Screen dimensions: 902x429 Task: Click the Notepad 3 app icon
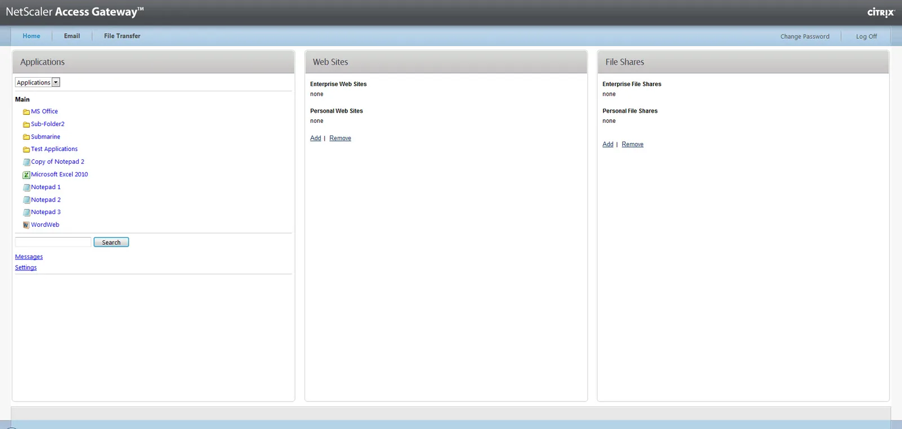26,212
